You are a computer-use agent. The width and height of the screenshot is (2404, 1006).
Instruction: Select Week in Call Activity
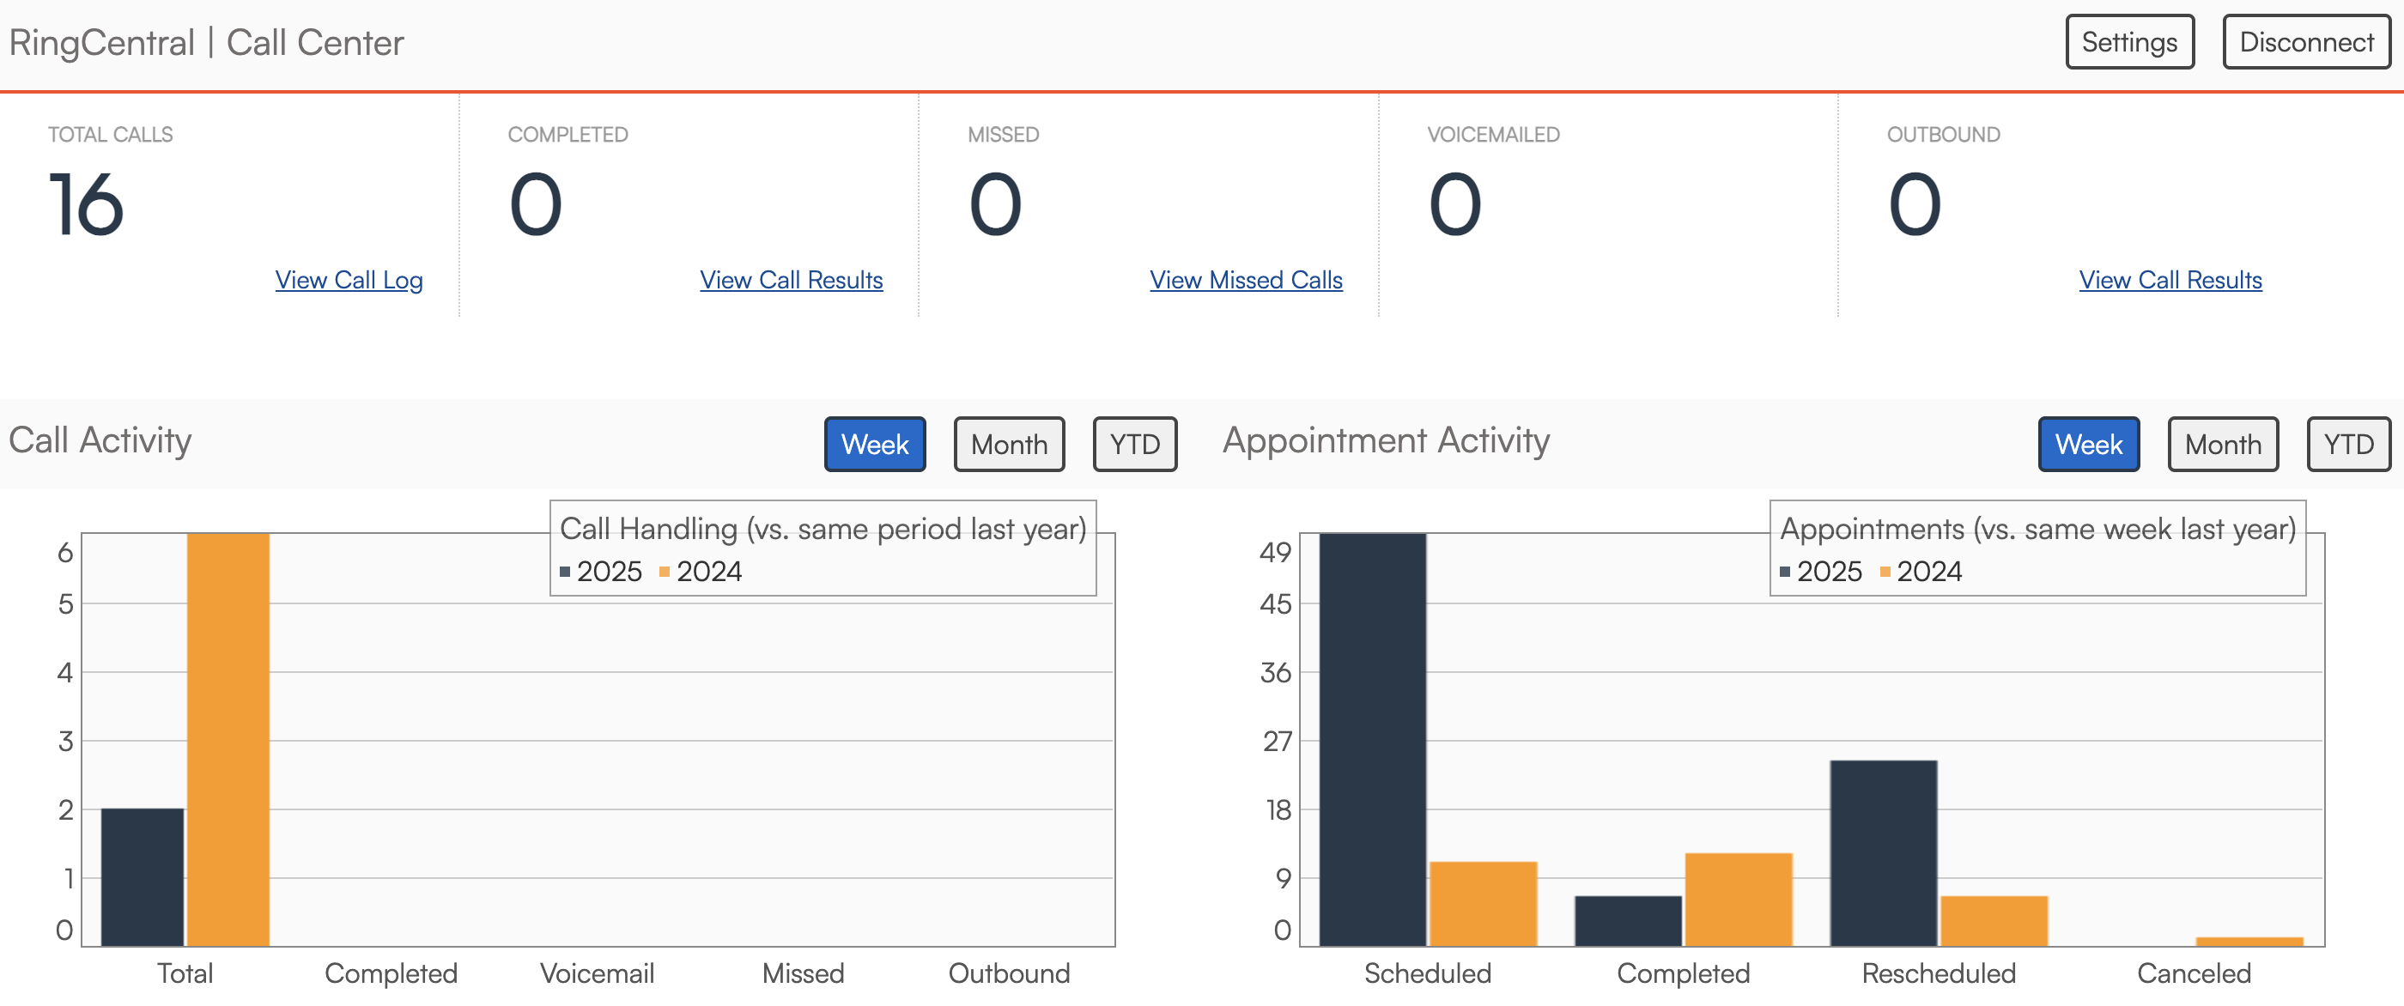(873, 445)
